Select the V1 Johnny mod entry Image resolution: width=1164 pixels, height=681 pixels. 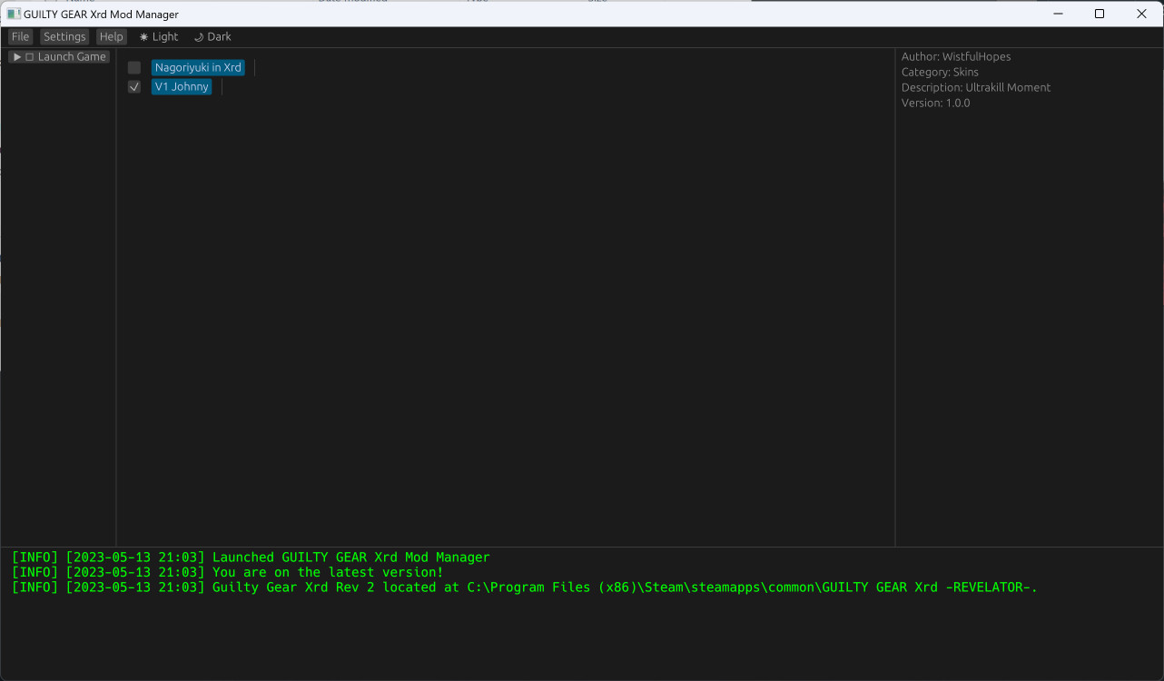181,86
